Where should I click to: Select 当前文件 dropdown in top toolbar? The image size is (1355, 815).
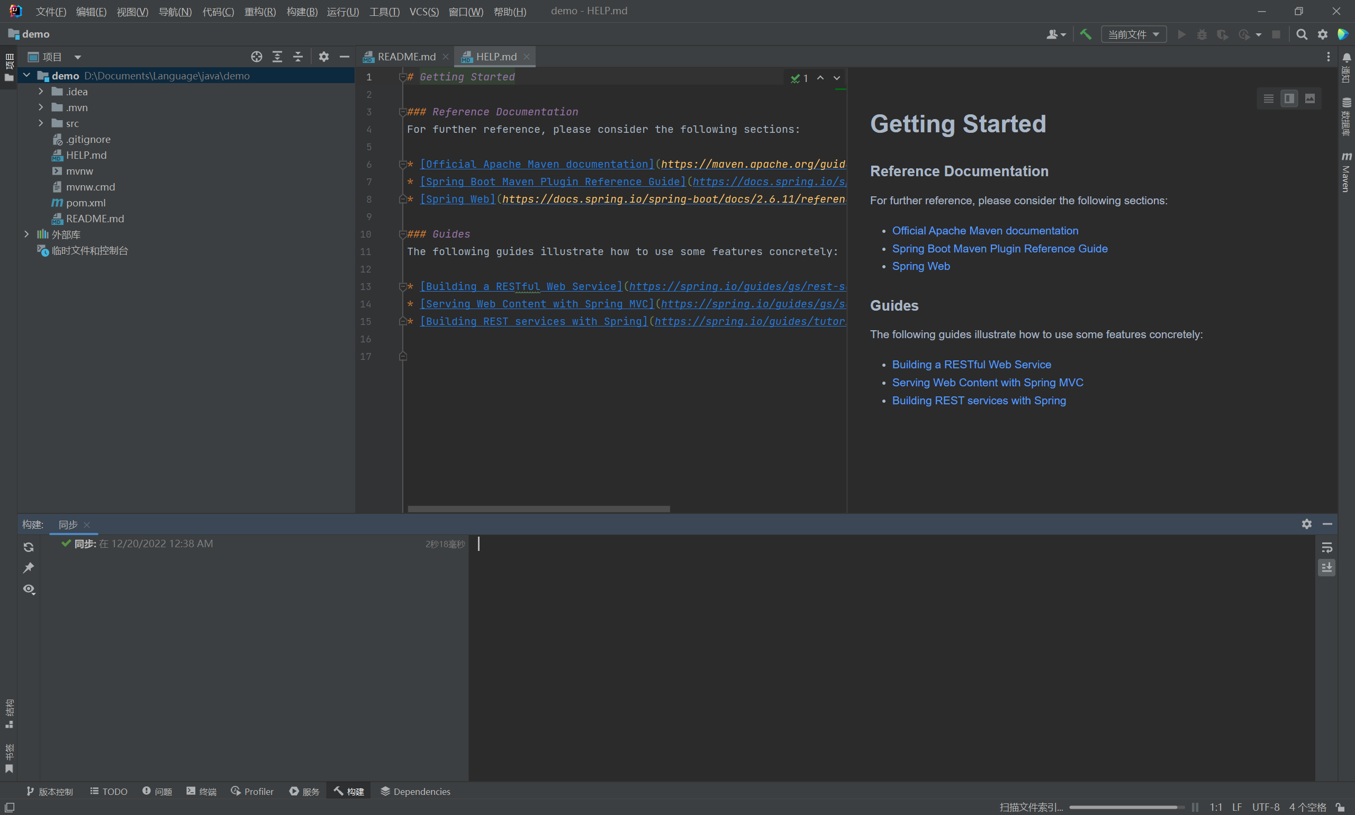pyautogui.click(x=1132, y=35)
